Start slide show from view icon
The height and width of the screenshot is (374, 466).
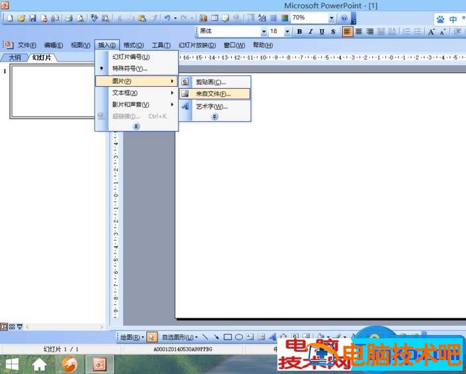[20, 327]
